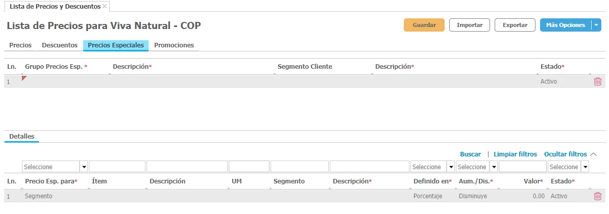
Task: Open the Aum./Dis. filter dropdown
Action: point(494,167)
